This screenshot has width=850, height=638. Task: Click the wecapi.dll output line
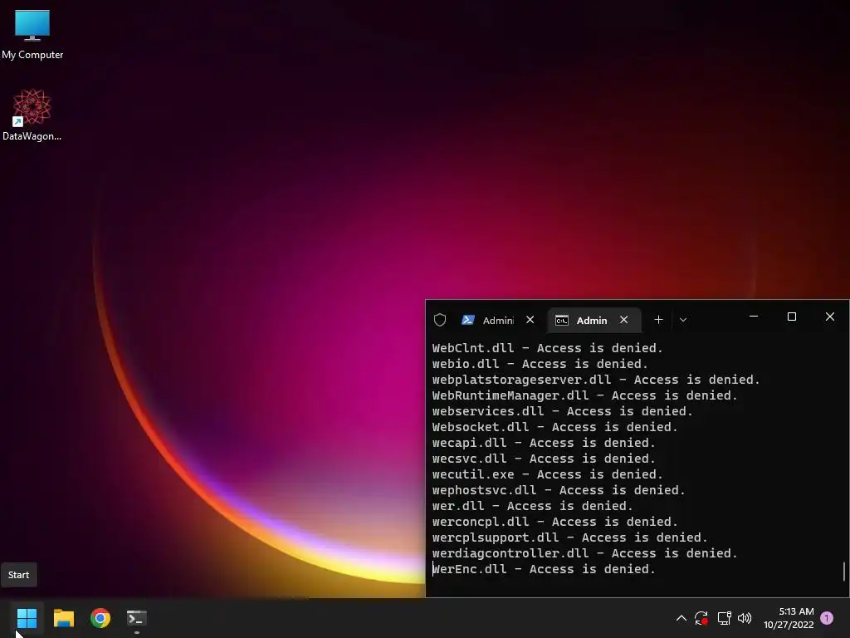coord(544,443)
